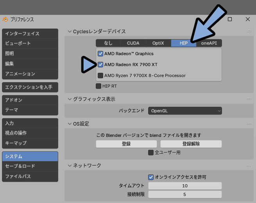Toggle AMD Radeon RX 7900 XT checkbox
This screenshot has width=256, height=203.
[100, 65]
